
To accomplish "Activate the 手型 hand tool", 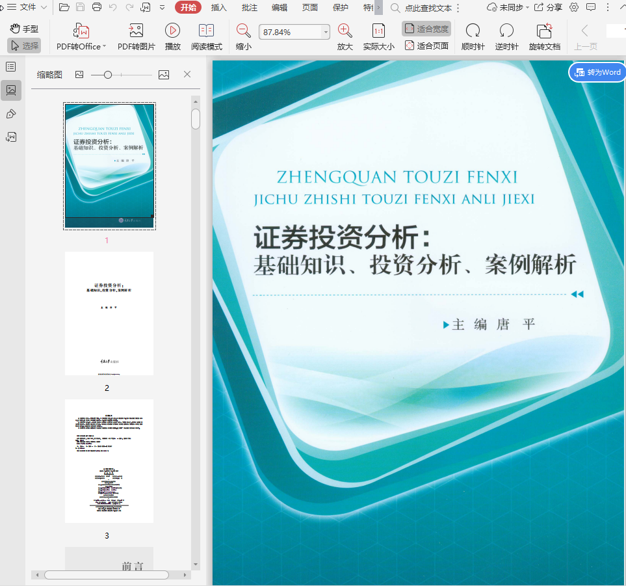I will pos(24,29).
